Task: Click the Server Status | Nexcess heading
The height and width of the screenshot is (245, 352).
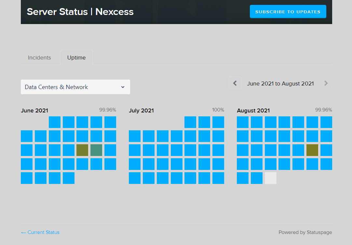Action: (80, 12)
